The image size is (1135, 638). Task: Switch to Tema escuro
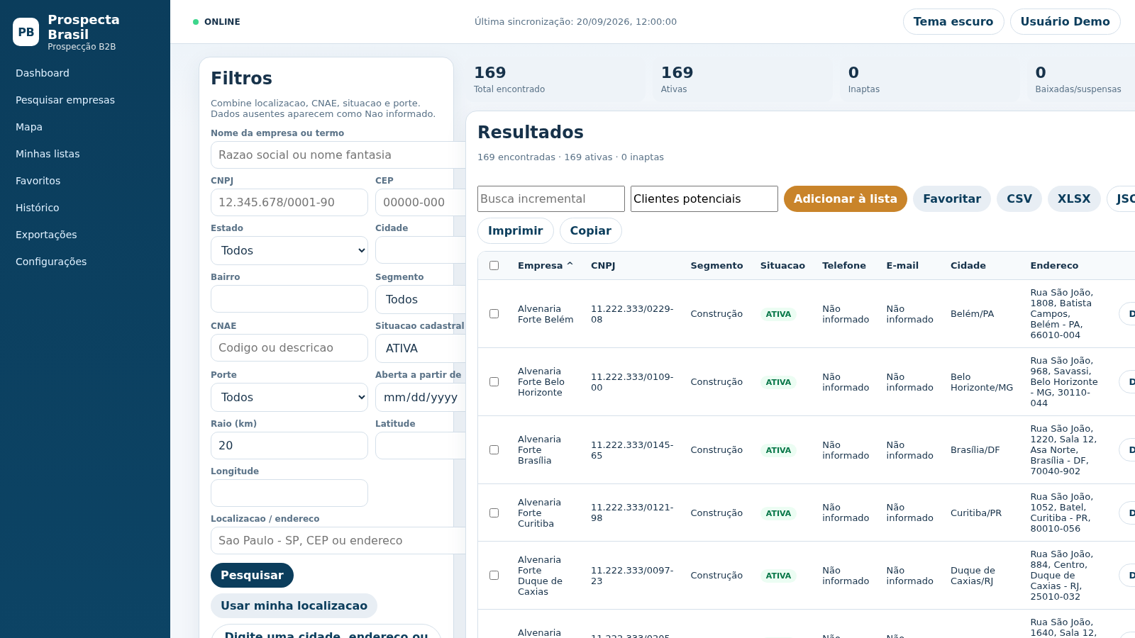[x=953, y=21]
